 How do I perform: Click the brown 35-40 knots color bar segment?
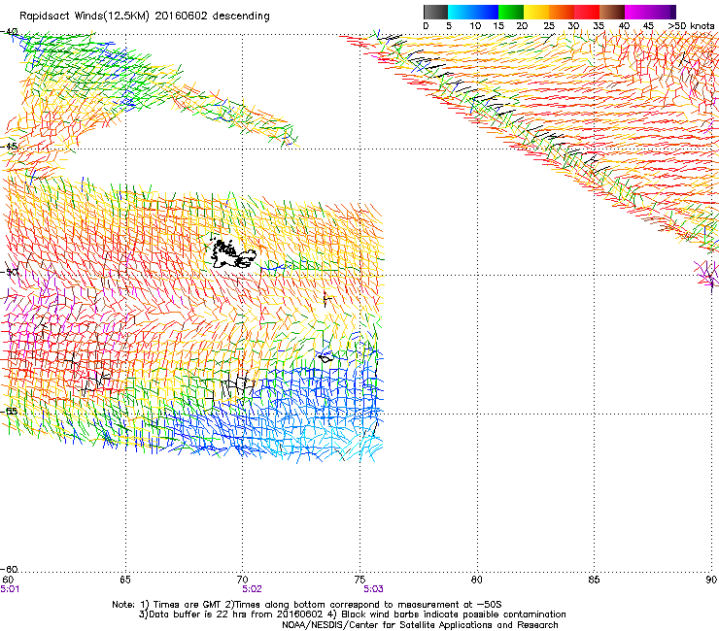[x=612, y=12]
